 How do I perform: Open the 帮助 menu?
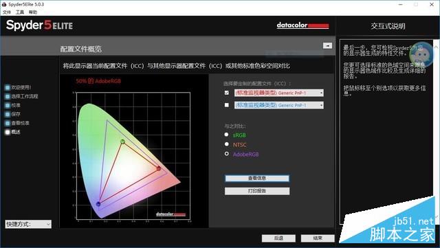(x=32, y=12)
